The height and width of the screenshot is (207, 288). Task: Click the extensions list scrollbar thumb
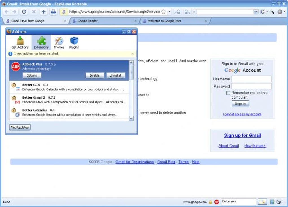[x=131, y=72]
